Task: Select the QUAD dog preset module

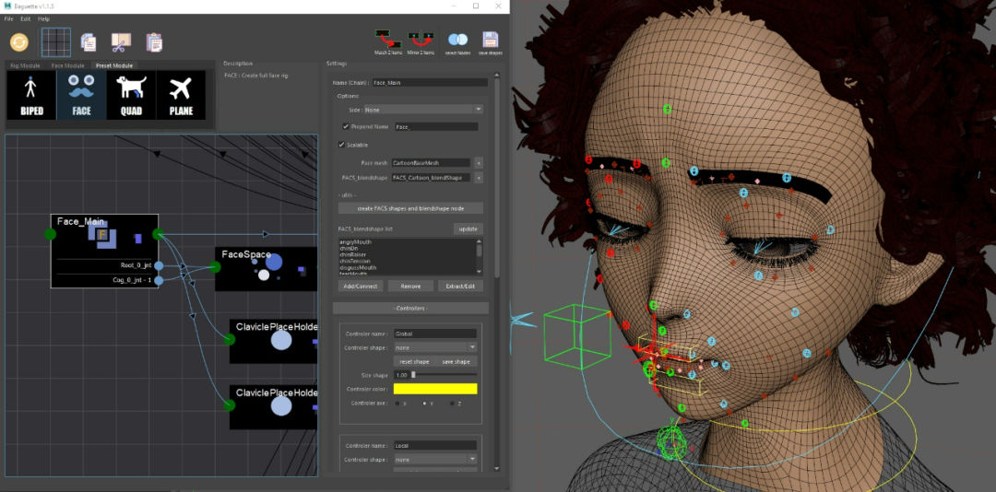Action: pos(132,95)
